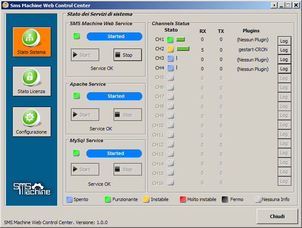Click CH16 gray status indicator

[171, 182]
